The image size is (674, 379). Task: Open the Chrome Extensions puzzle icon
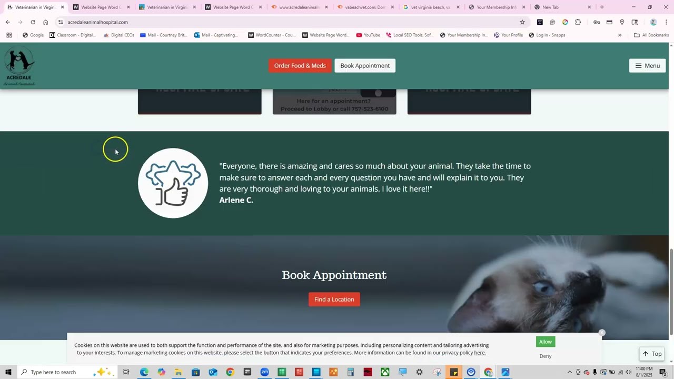578,22
